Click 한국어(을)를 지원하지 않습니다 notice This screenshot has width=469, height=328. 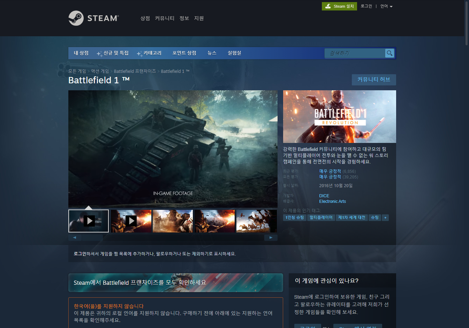click(x=108, y=306)
